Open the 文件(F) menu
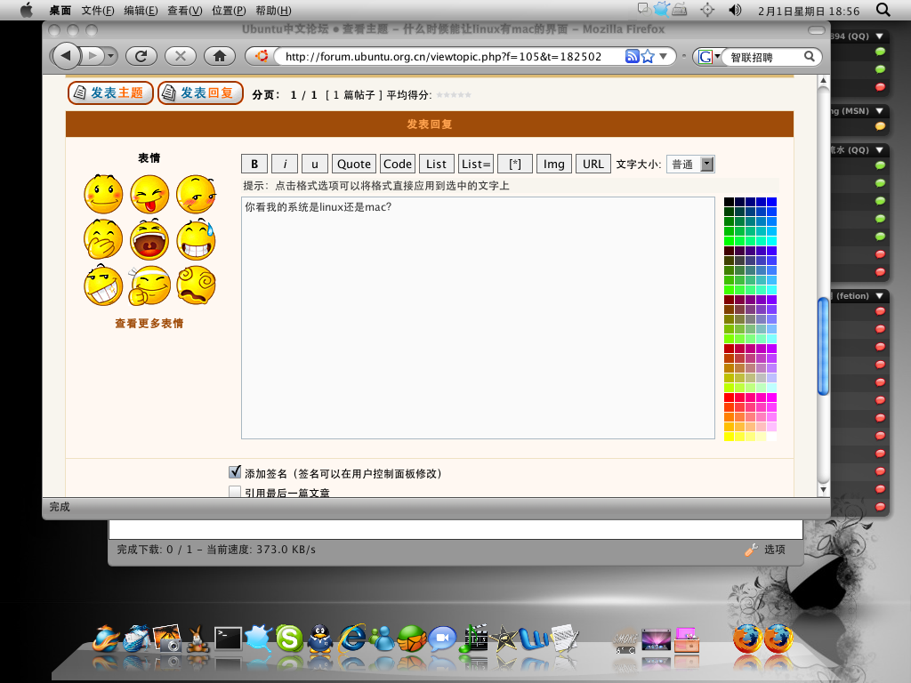Image resolution: width=911 pixels, height=683 pixels. click(98, 11)
